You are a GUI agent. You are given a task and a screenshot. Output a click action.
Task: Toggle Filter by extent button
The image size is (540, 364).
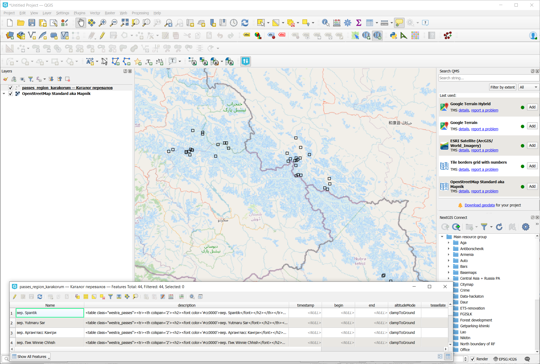click(502, 87)
